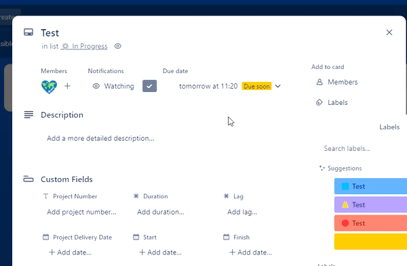Select the blue Test label
Screen dimensions: 407x266
coord(370,186)
